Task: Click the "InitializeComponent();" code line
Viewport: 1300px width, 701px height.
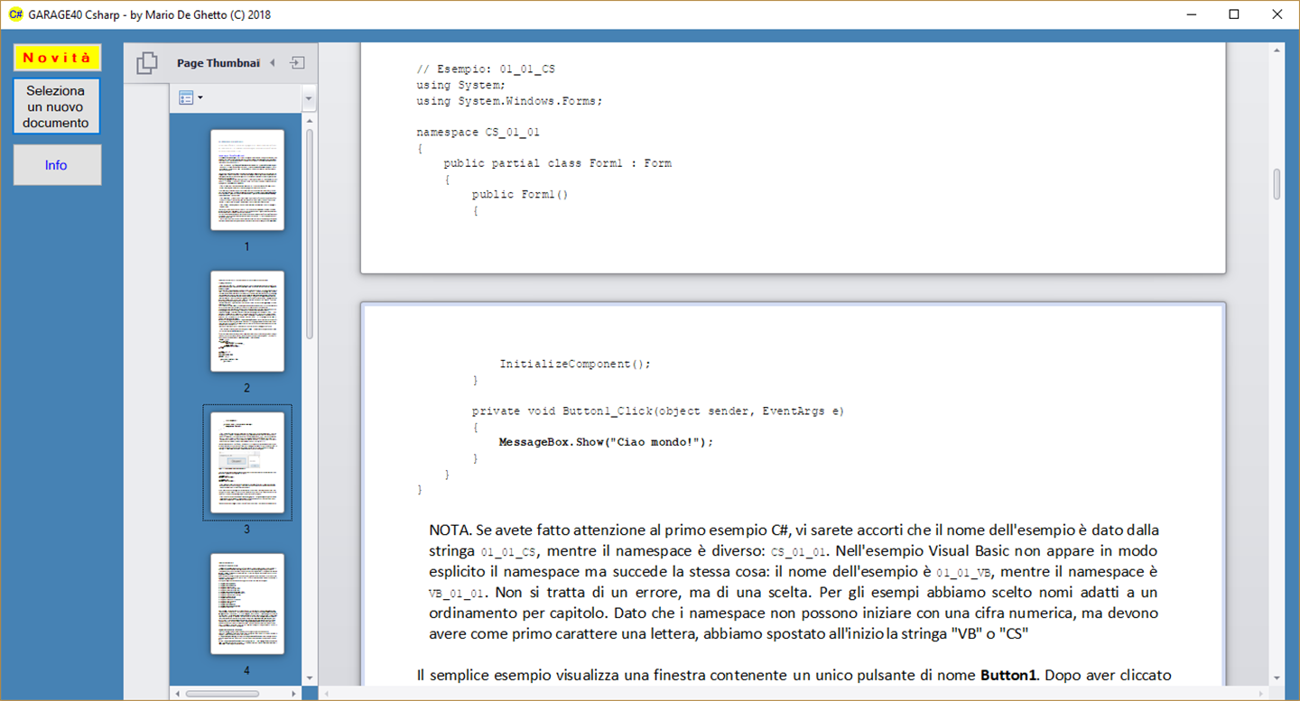Action: point(575,364)
